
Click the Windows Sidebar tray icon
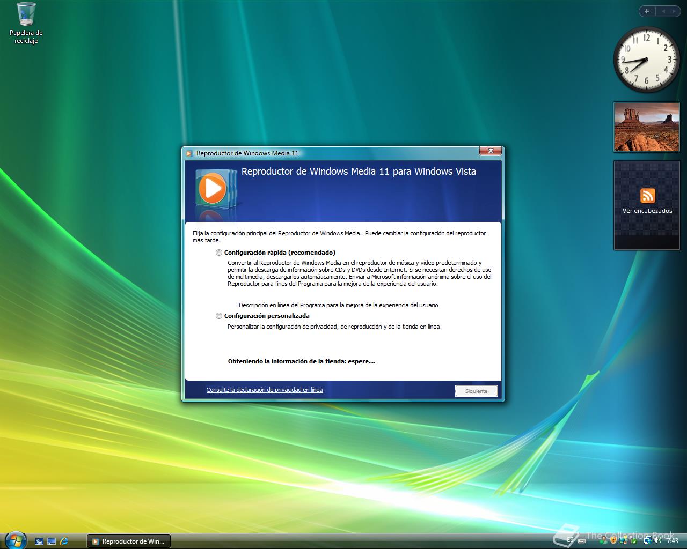(x=623, y=540)
